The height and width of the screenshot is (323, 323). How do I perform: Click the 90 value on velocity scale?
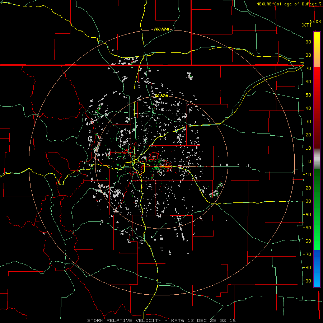[x=308, y=42]
